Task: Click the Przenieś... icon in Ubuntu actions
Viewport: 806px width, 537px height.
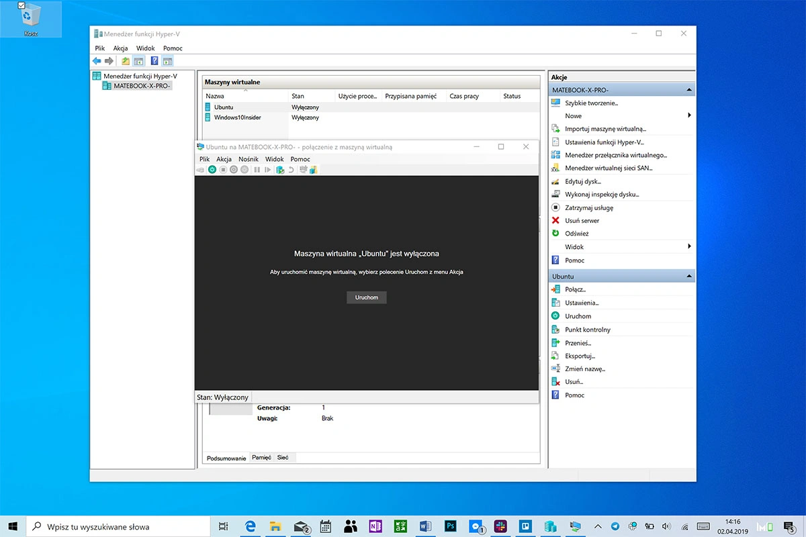Action: point(555,342)
